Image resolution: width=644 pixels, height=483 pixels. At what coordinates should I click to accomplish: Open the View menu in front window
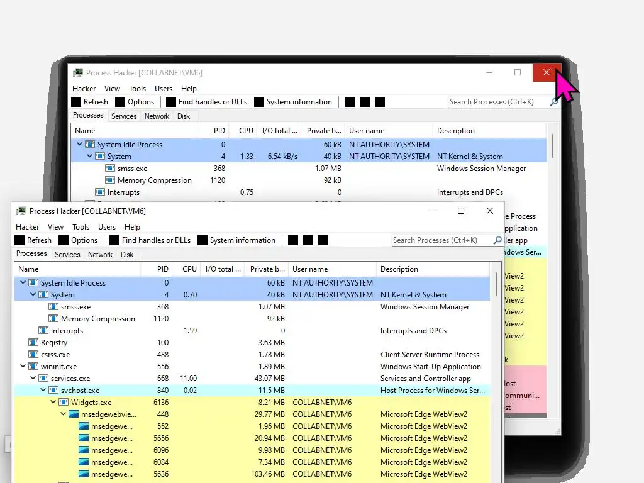(x=55, y=226)
